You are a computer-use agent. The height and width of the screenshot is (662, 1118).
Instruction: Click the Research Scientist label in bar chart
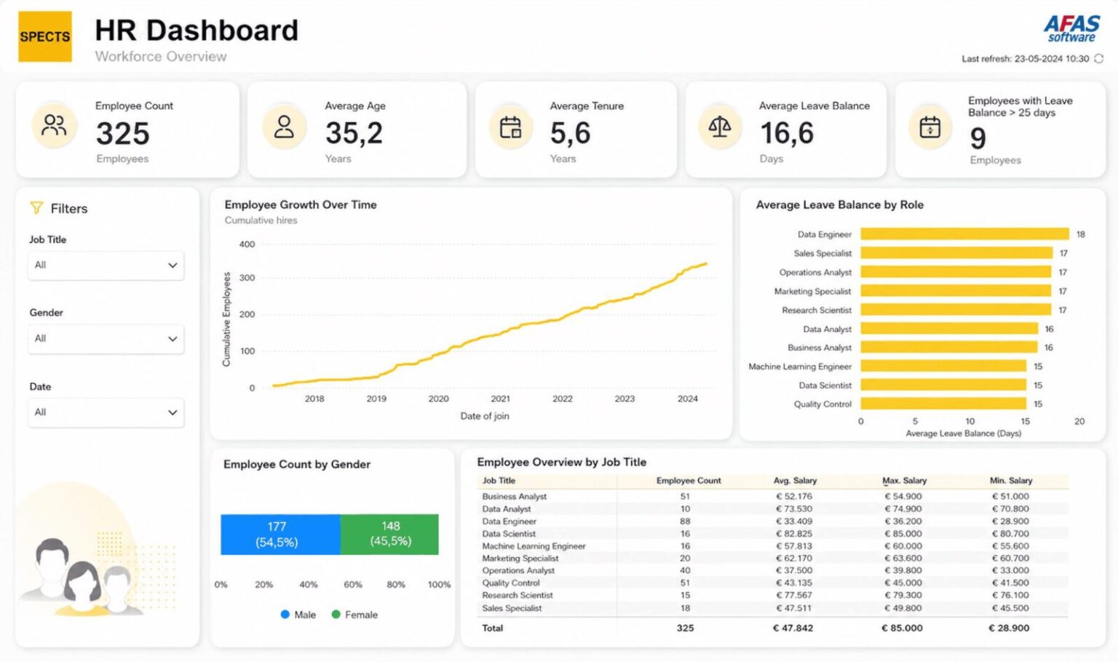pos(816,310)
